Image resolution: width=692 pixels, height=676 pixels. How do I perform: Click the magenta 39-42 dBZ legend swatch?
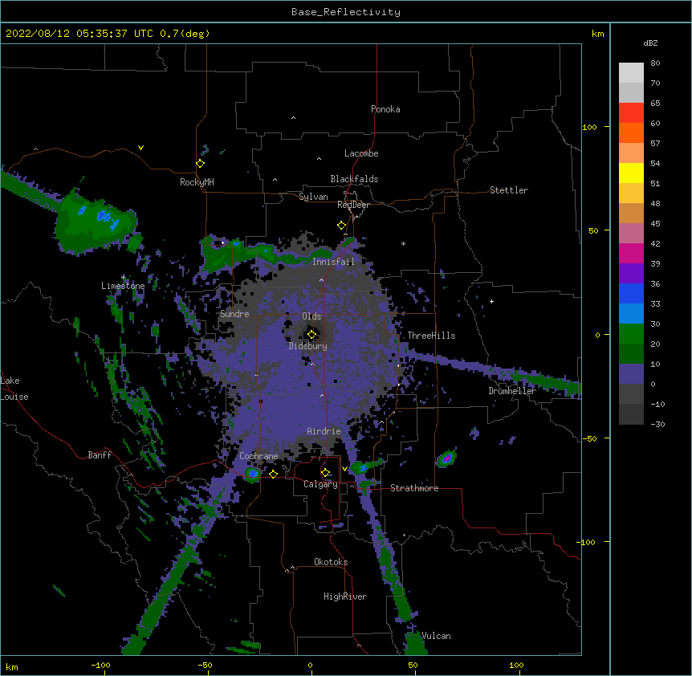(631, 253)
